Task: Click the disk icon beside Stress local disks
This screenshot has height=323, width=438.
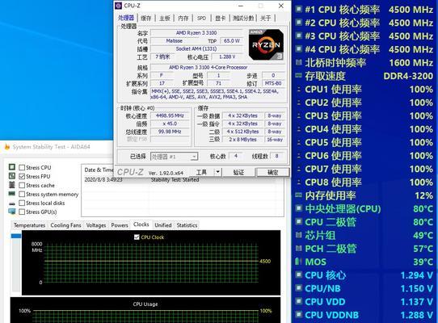Action: point(12,203)
